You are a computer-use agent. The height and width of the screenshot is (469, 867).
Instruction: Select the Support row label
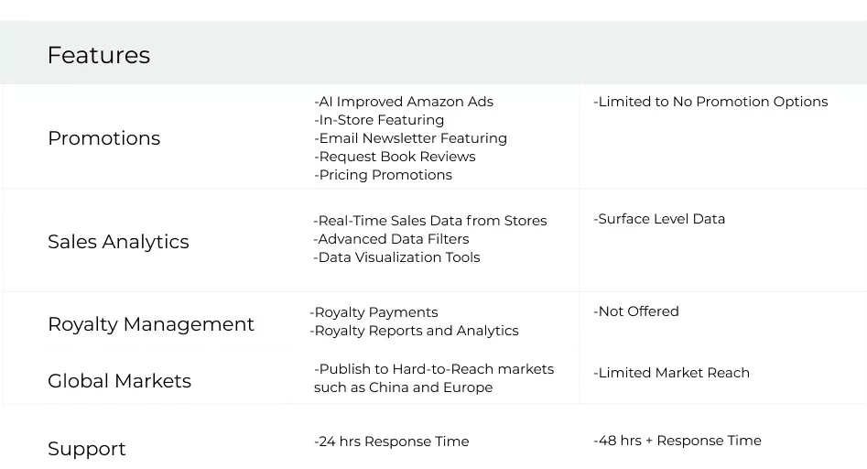[87, 449]
